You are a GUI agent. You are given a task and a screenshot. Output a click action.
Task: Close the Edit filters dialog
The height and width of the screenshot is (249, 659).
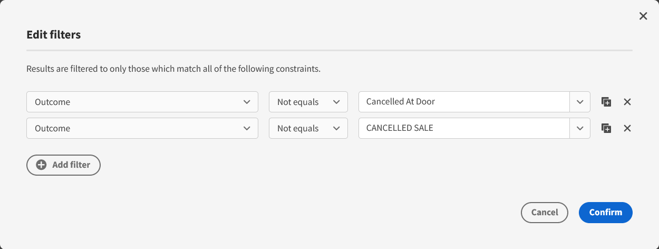643,16
